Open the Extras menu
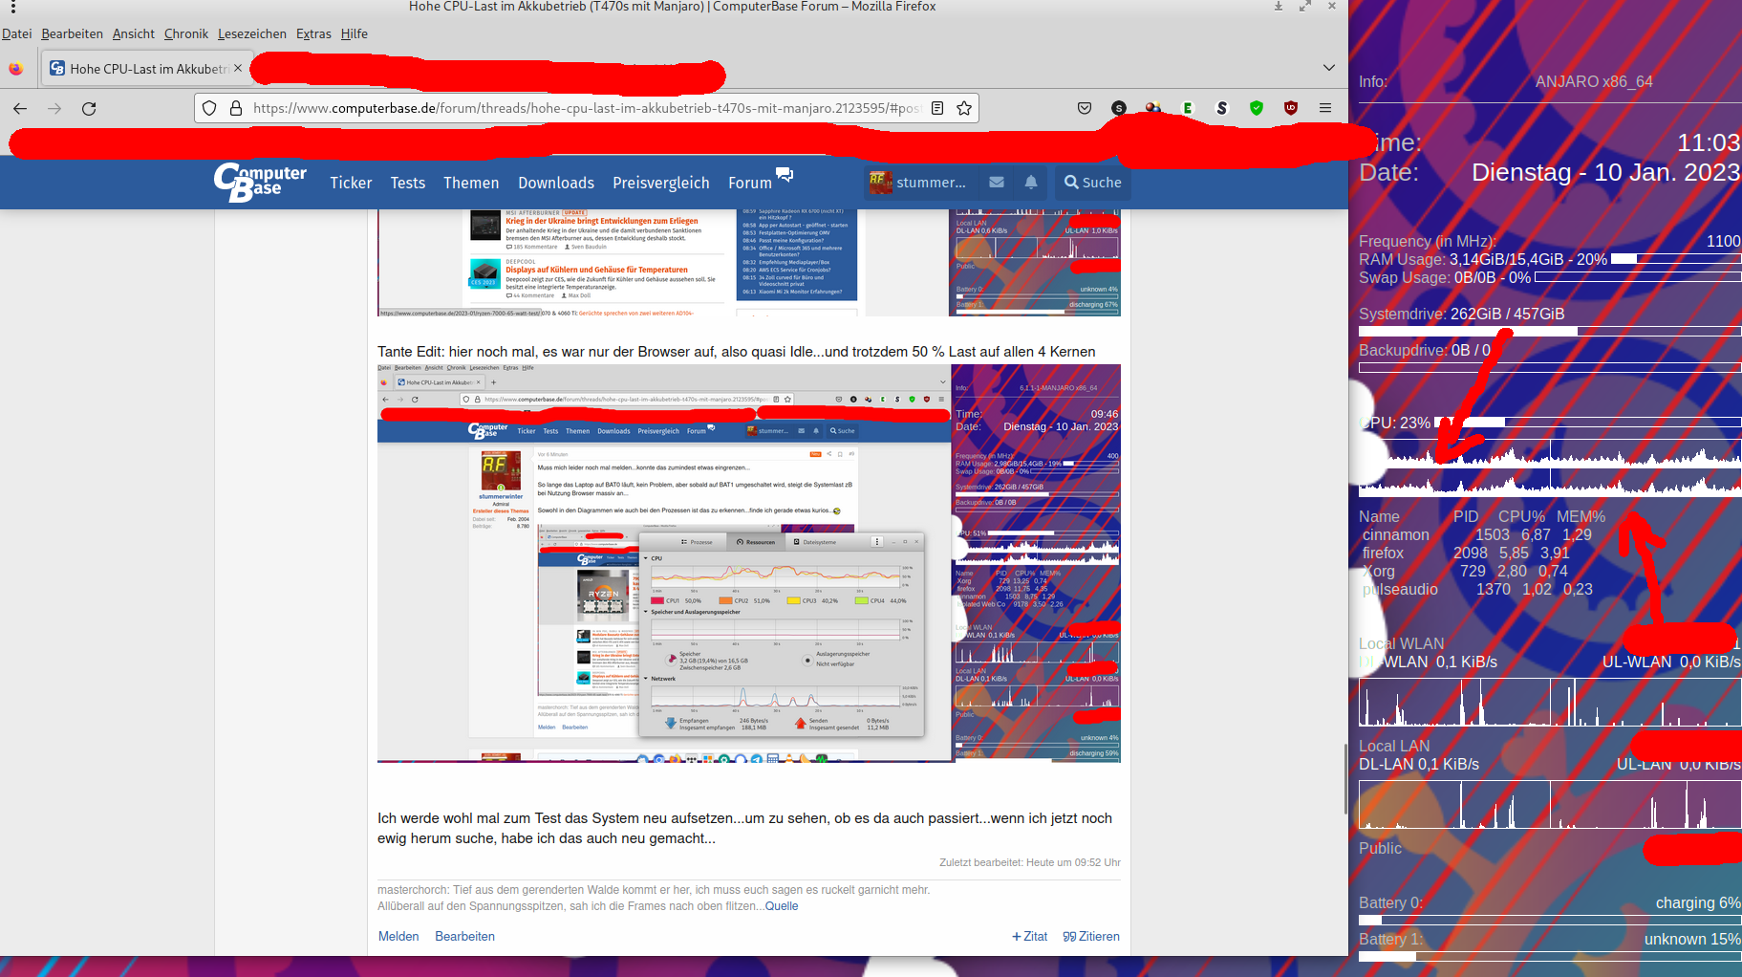The height and width of the screenshot is (977, 1742). tap(313, 33)
